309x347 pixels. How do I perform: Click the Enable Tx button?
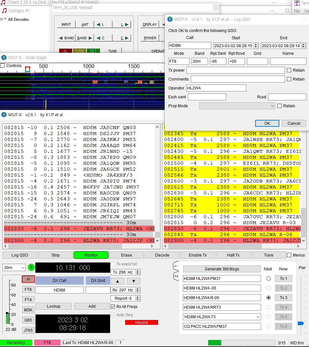coord(198,255)
